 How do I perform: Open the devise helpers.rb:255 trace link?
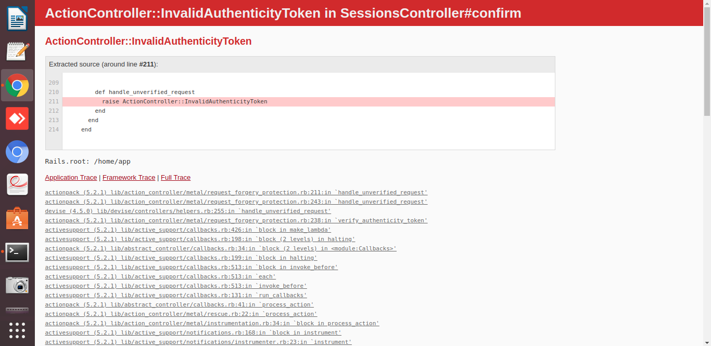pyautogui.click(x=187, y=211)
